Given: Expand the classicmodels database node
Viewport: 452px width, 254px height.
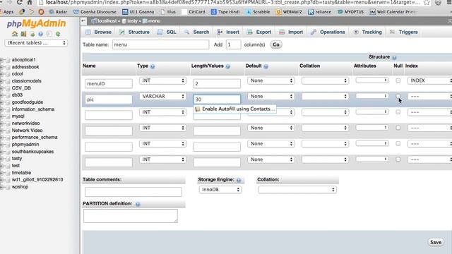Looking at the screenshot, I should 2,81.
